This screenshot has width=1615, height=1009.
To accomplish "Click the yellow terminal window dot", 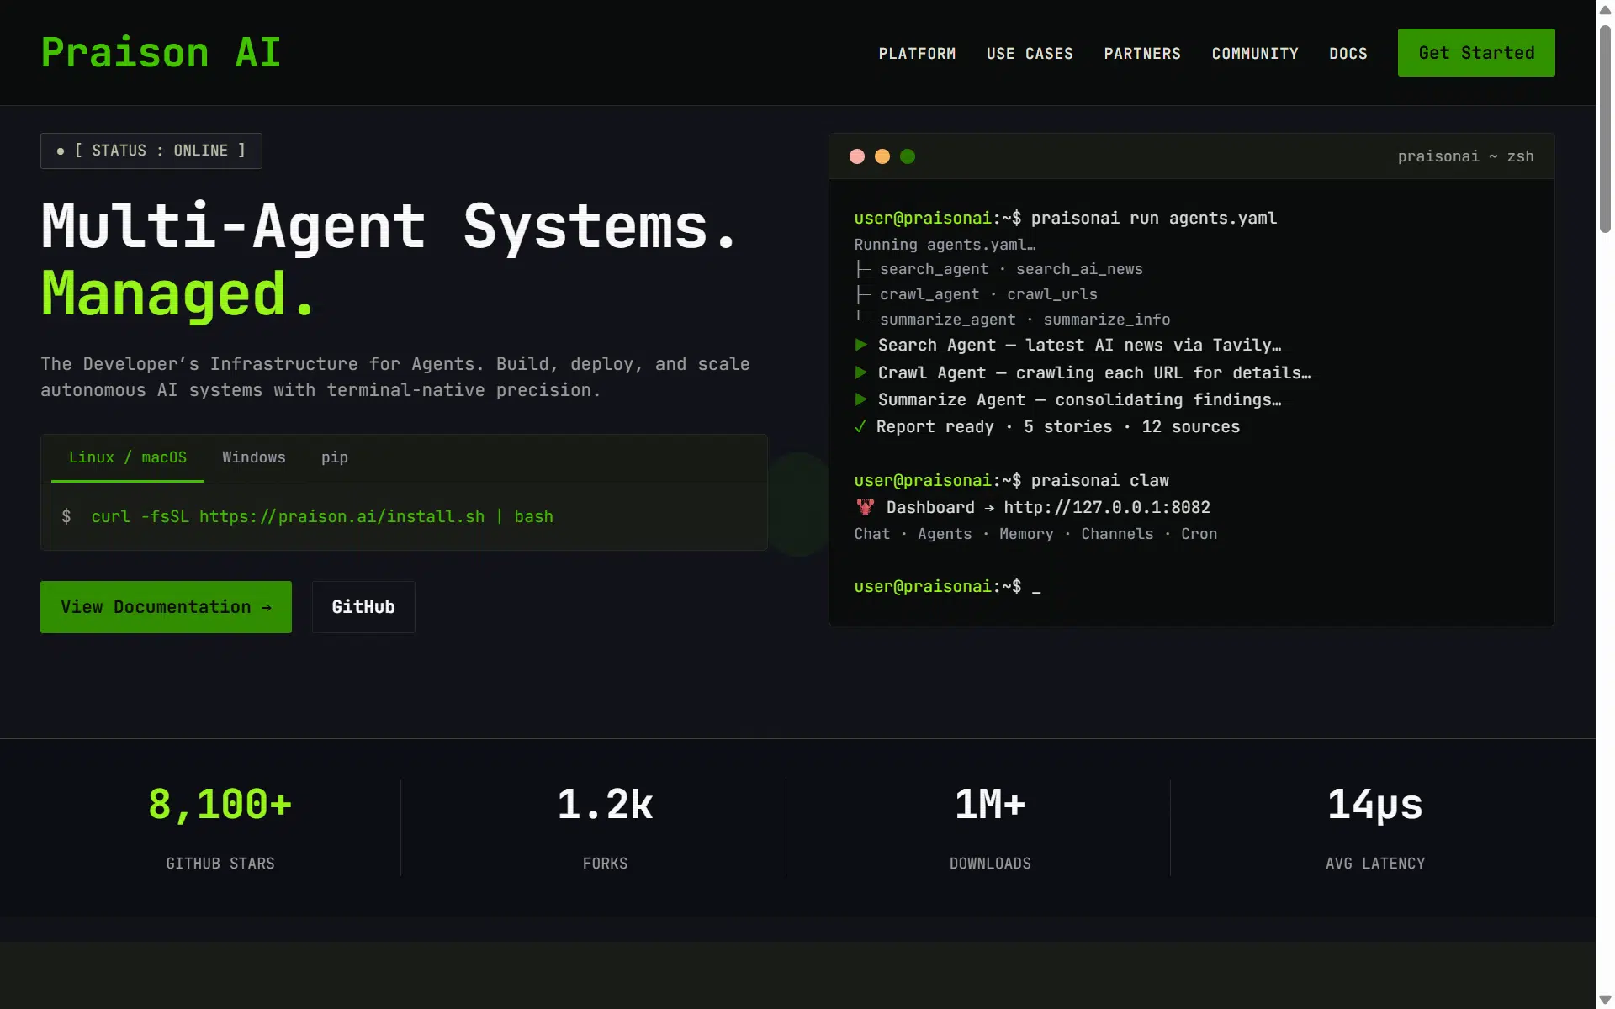I will tap(882, 156).
